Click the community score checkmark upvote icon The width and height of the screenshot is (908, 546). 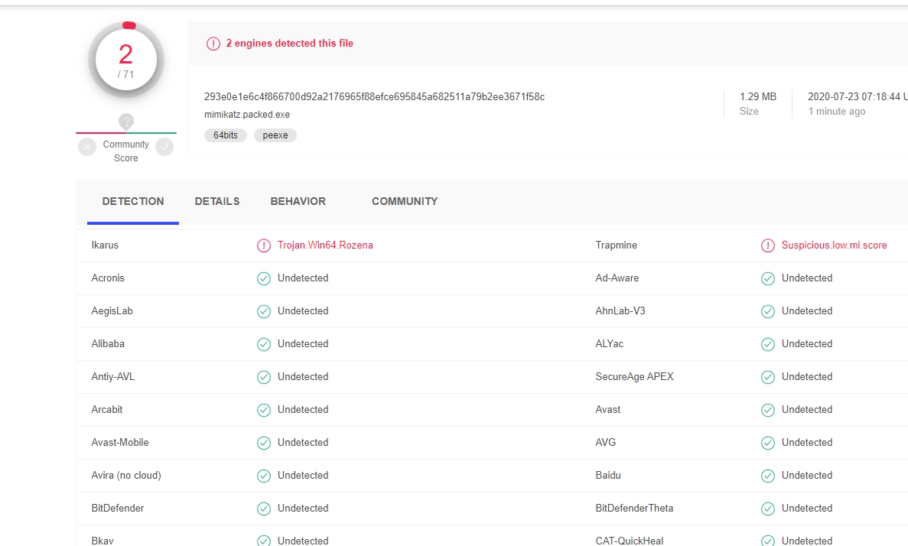coord(164,146)
